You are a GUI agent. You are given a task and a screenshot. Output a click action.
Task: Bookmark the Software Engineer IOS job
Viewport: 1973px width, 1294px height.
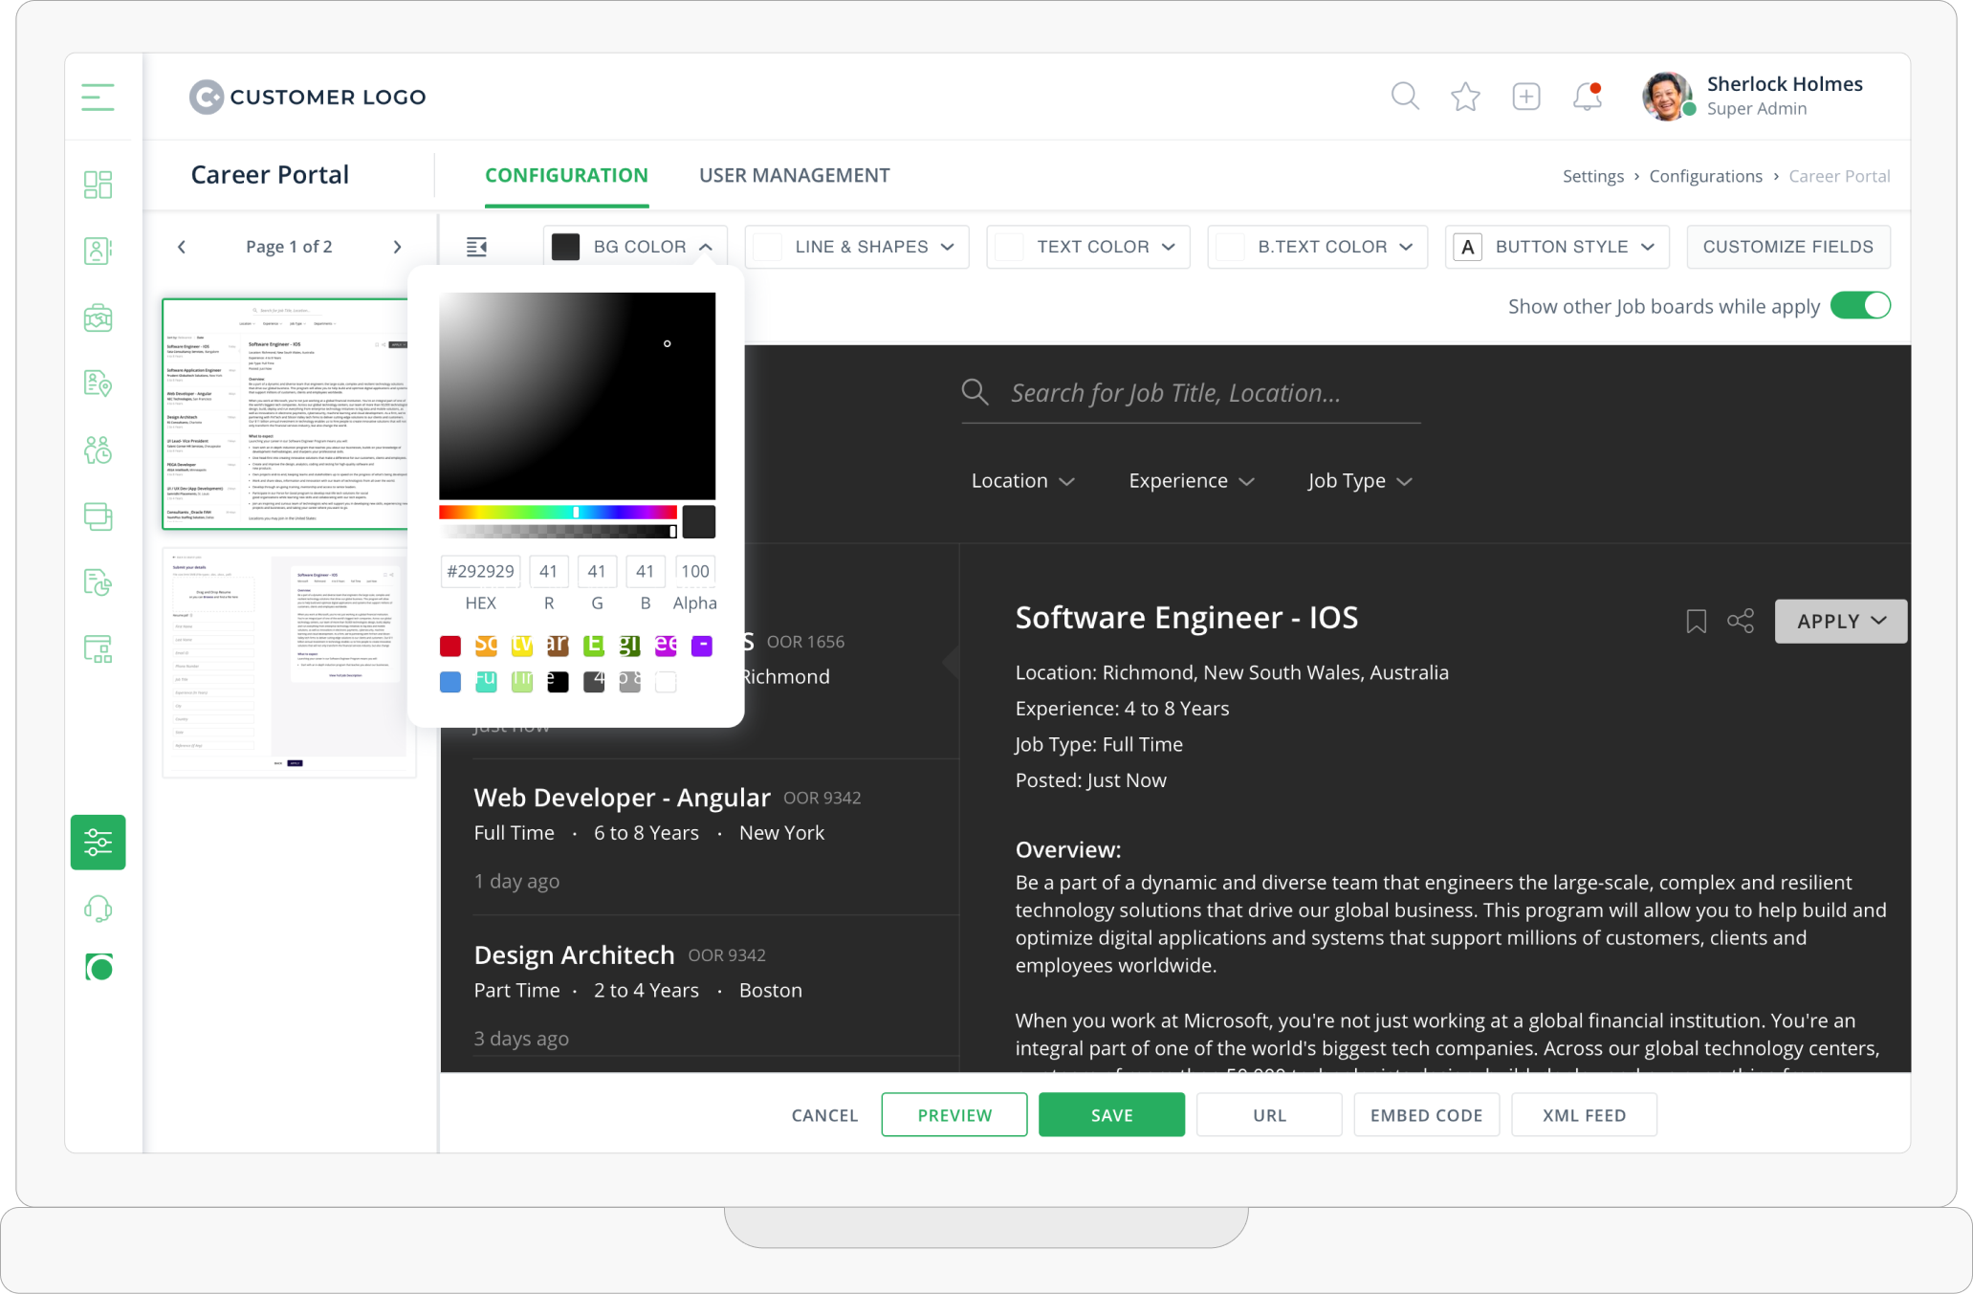1696,622
